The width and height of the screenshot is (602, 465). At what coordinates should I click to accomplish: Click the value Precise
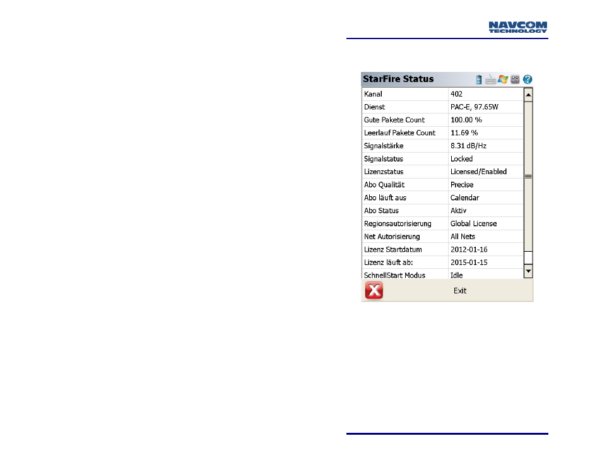coord(462,185)
